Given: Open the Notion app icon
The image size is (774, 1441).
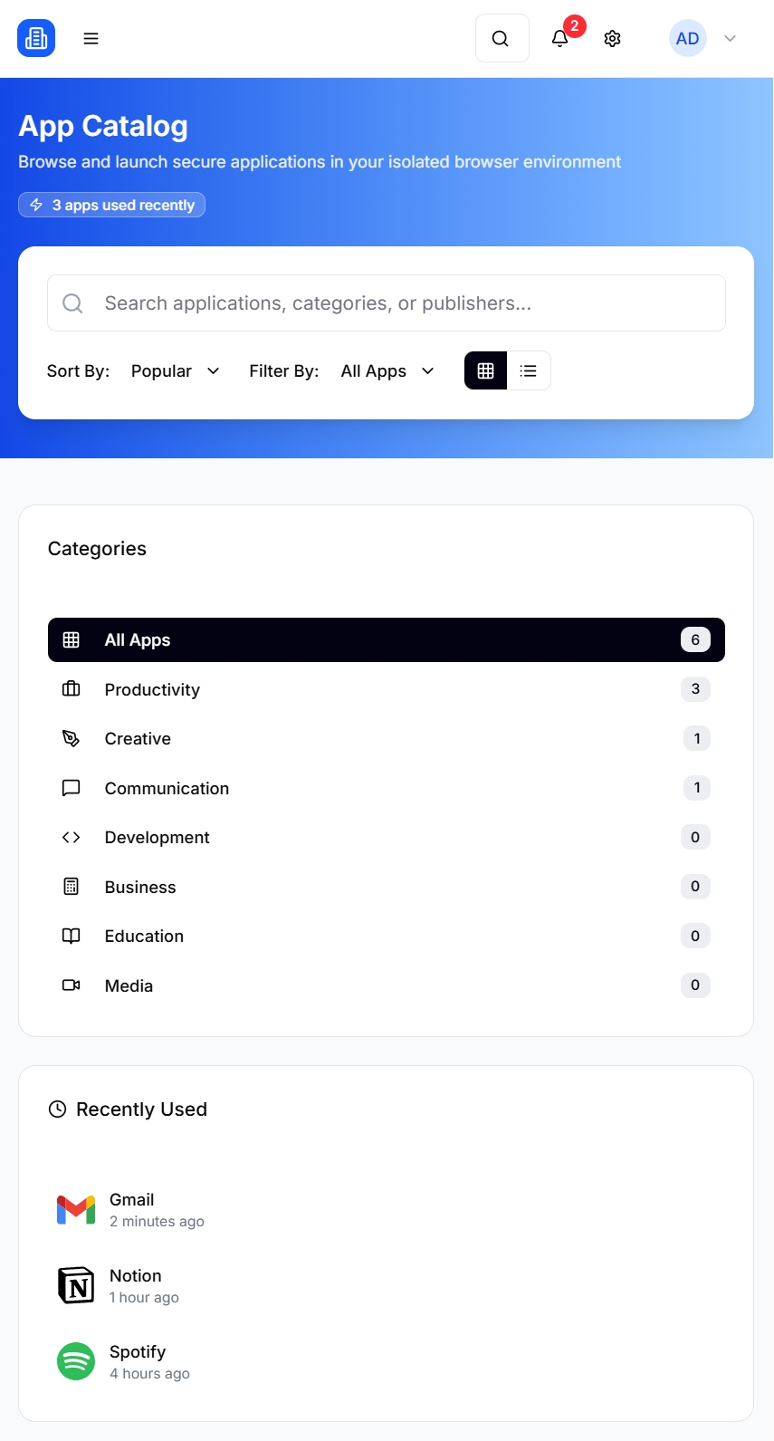Looking at the screenshot, I should 76,1285.
